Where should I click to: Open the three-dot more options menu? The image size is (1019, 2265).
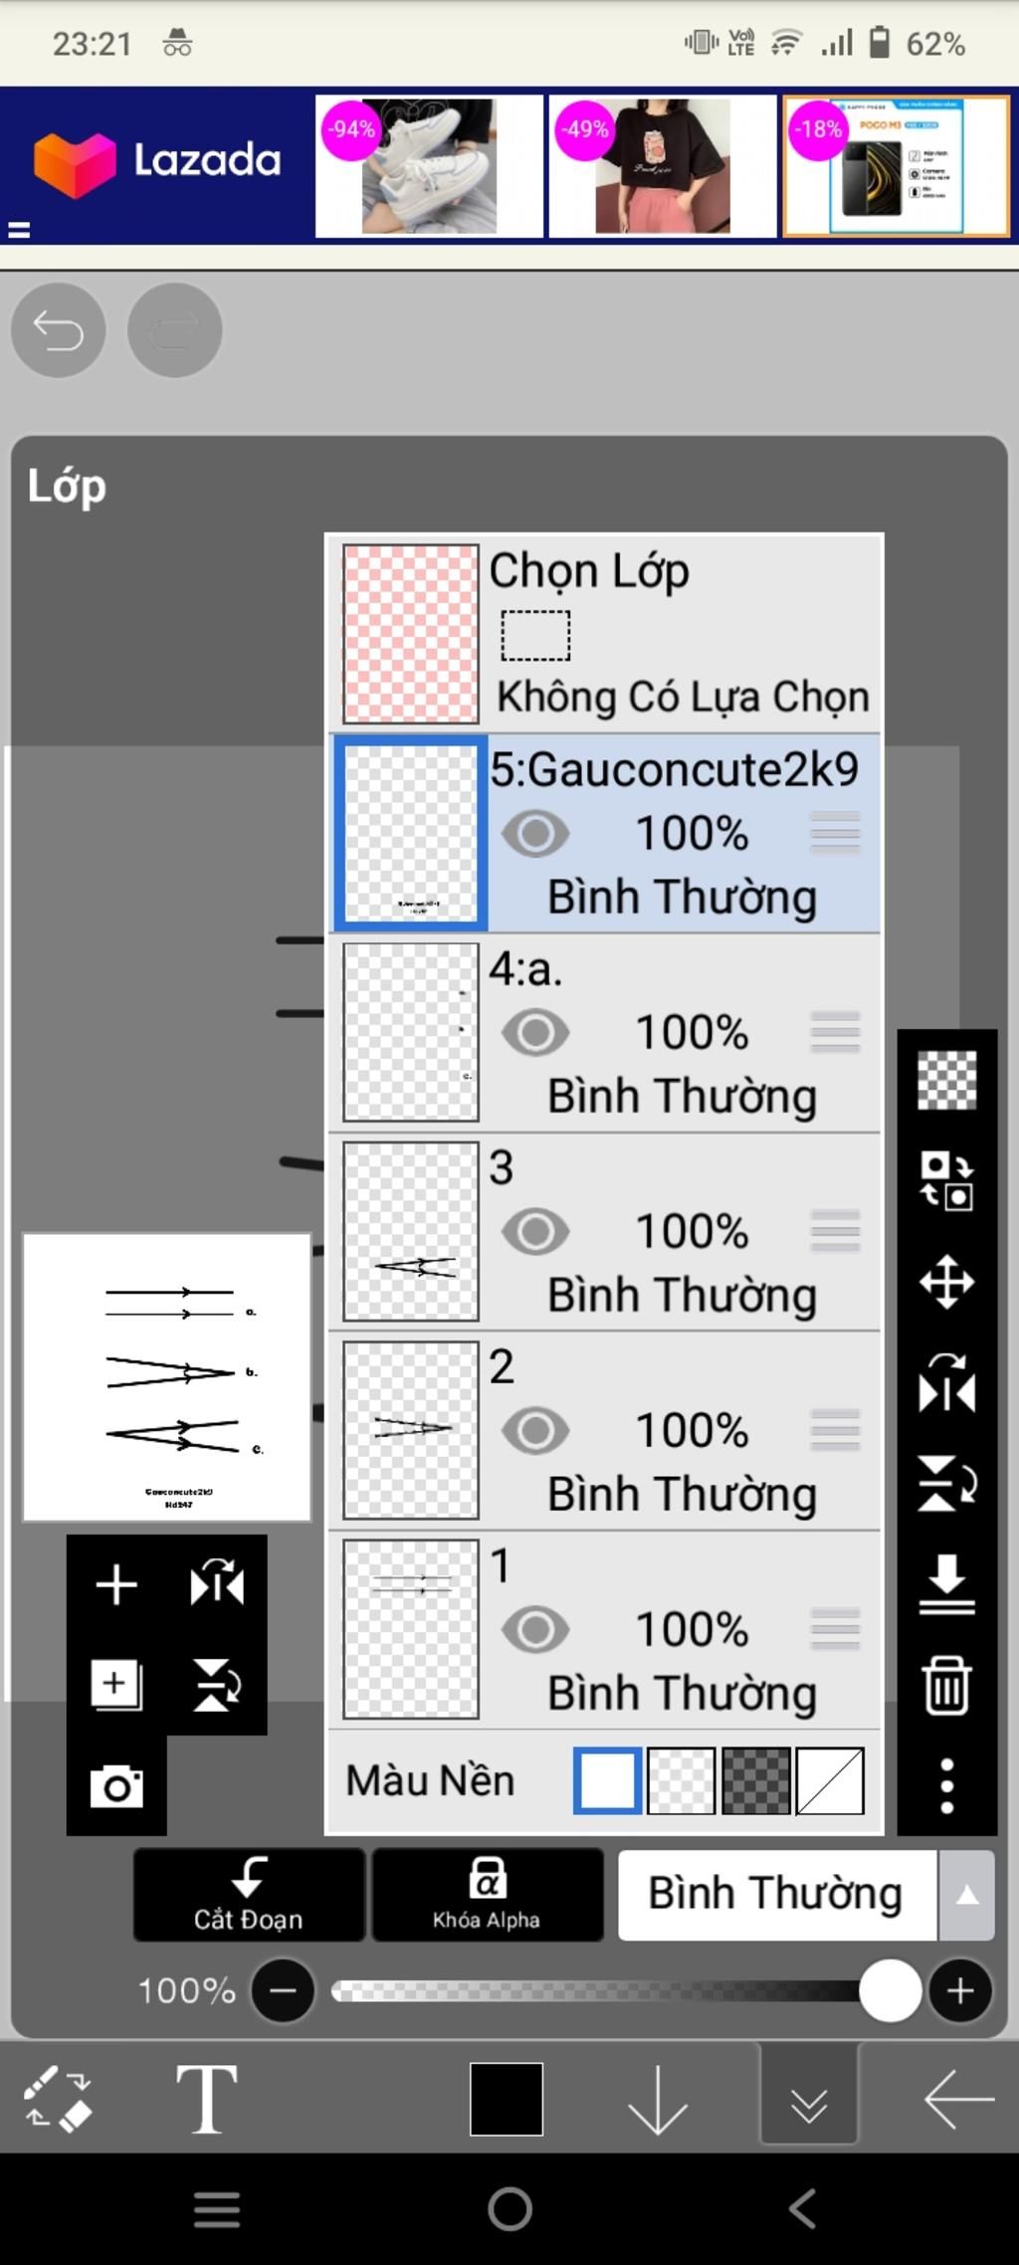pos(946,1785)
